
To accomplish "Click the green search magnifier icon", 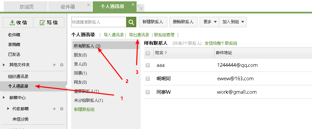I will pos(131,22).
